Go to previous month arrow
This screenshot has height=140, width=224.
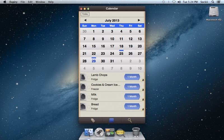click(x=85, y=20)
